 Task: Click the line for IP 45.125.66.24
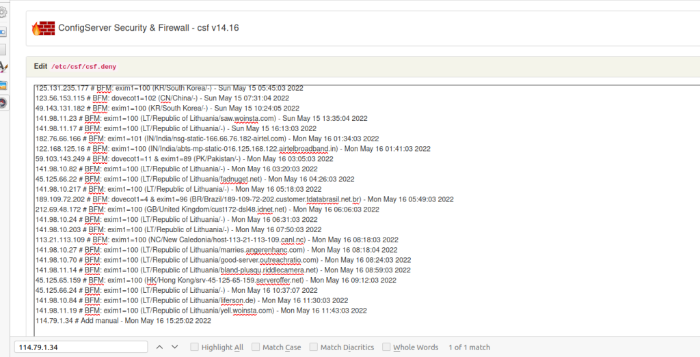[176, 290]
